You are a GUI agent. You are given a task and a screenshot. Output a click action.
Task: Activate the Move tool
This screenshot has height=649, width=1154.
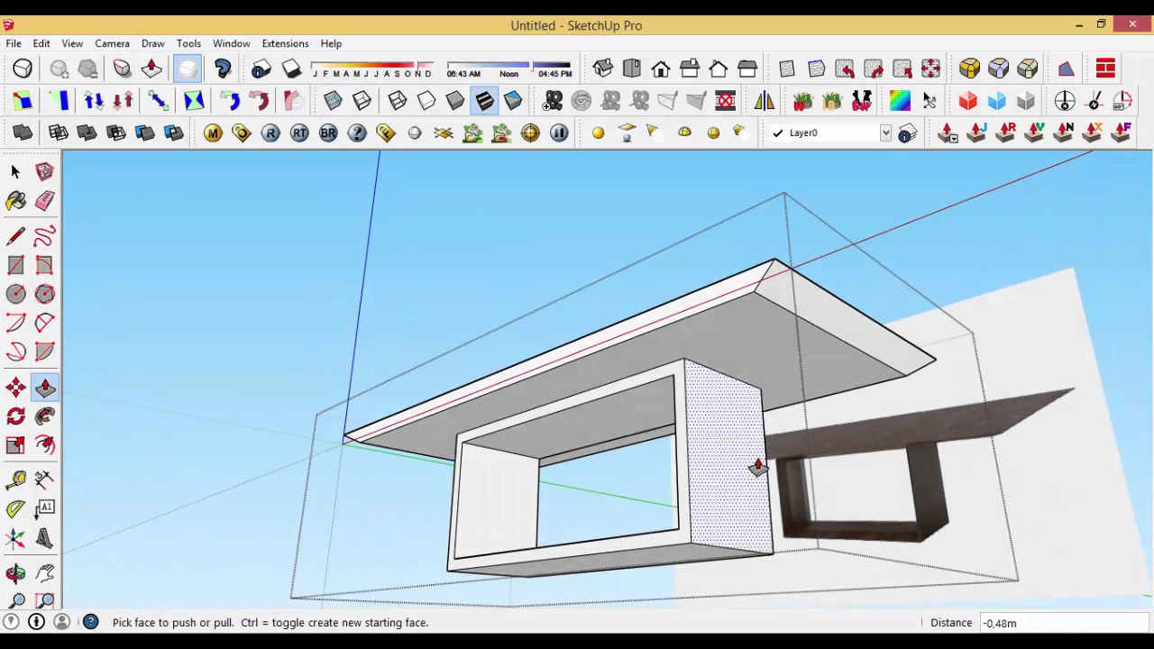15,388
